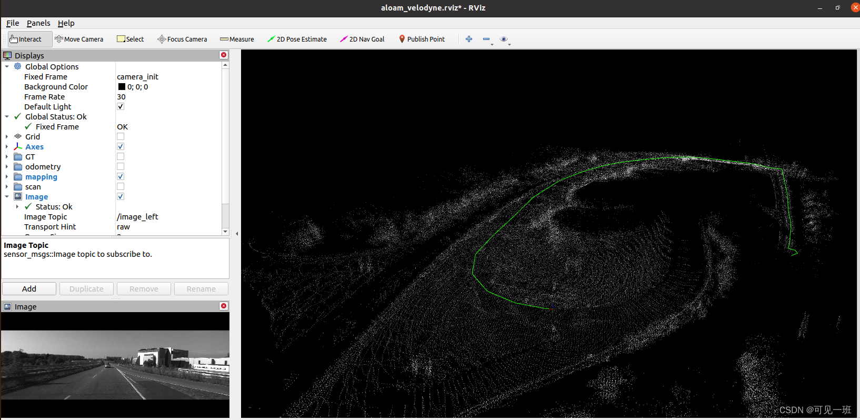Enable the Grid display checkbox
This screenshot has height=420, width=860.
[121, 136]
